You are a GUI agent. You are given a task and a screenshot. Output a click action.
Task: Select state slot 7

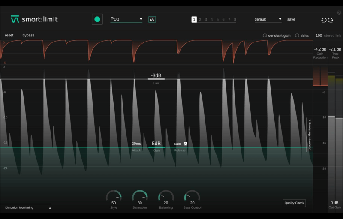(229, 19)
